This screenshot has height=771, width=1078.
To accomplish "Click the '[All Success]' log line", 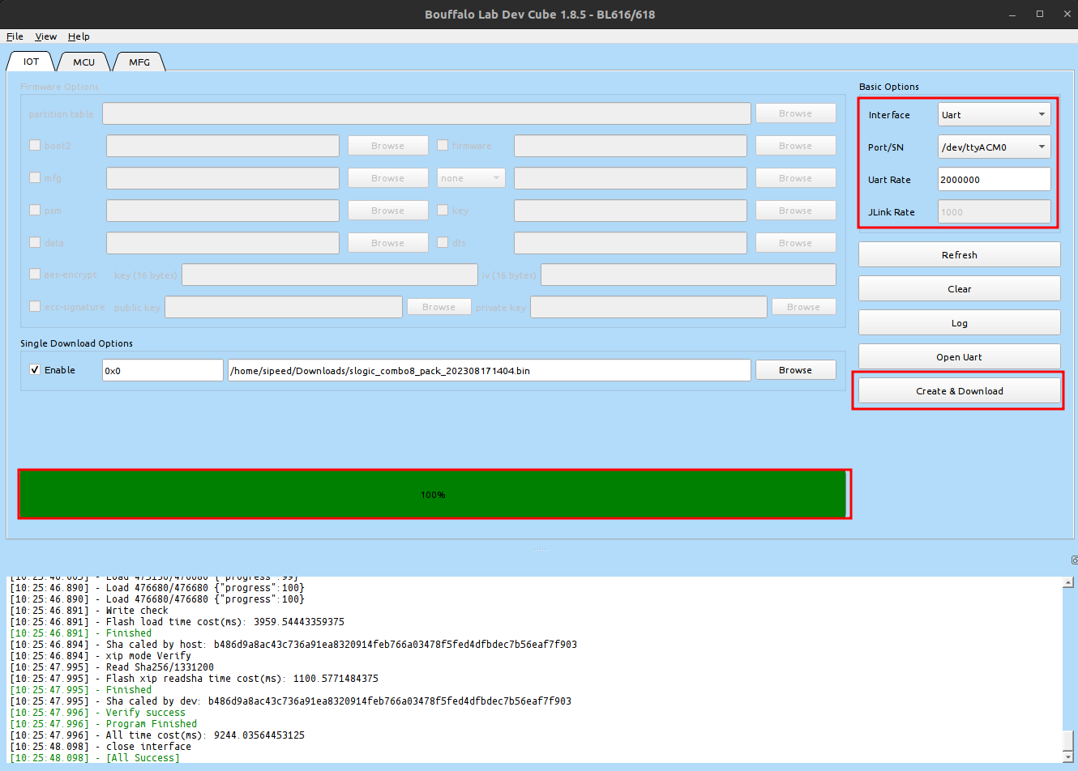I will point(95,758).
